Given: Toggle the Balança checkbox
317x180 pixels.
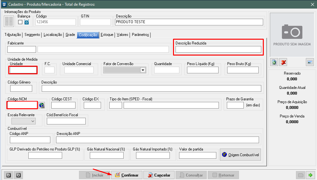Looking at the screenshot, I should tap(20, 22).
